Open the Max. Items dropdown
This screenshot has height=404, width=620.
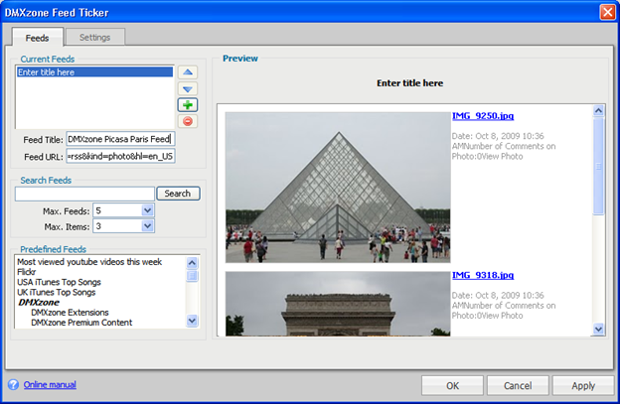pyautogui.click(x=147, y=226)
